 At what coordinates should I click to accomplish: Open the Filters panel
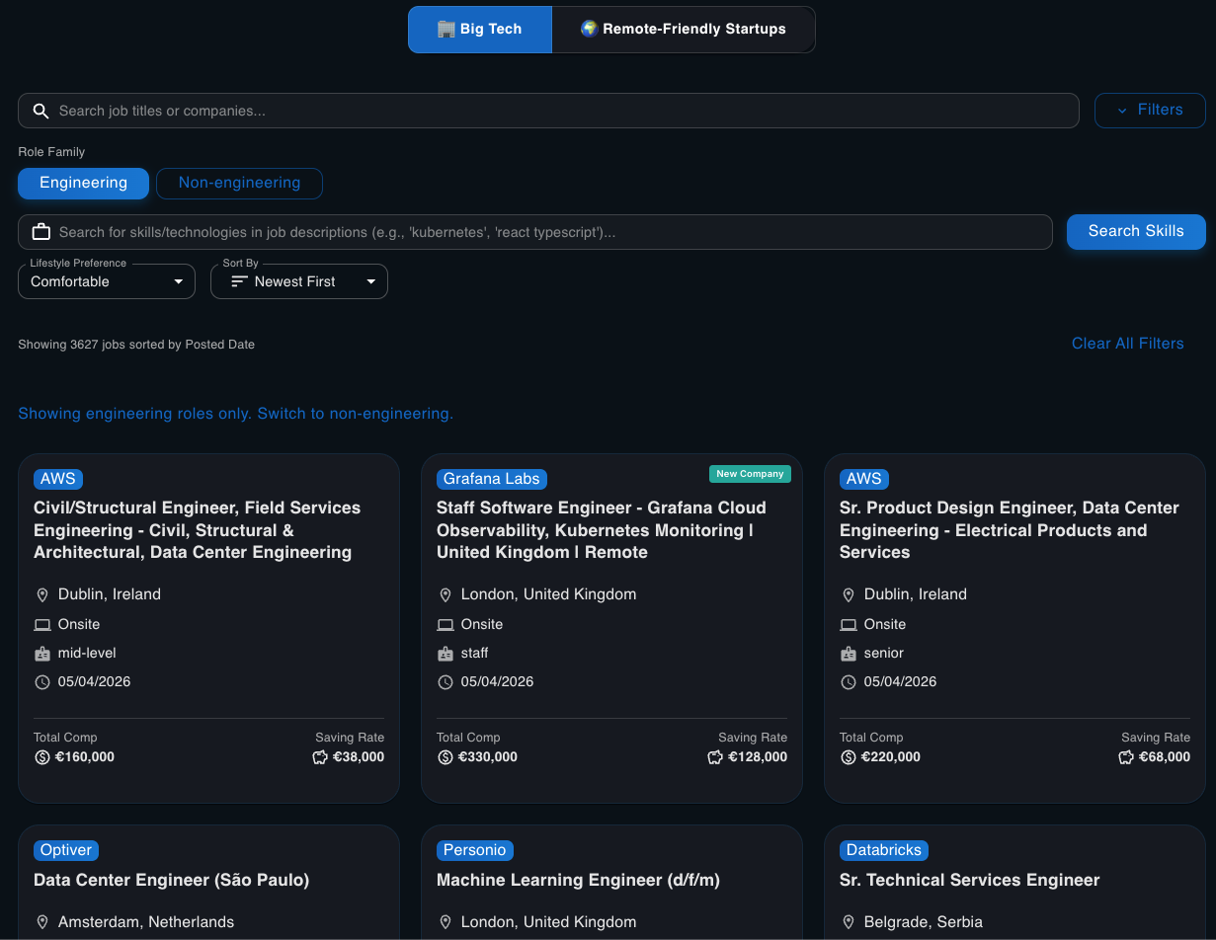coord(1150,111)
